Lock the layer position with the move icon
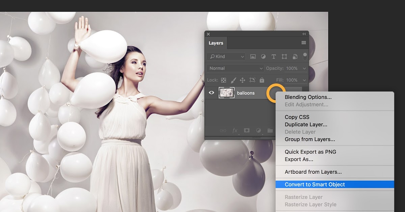The width and height of the screenshot is (405, 212). pos(243,80)
